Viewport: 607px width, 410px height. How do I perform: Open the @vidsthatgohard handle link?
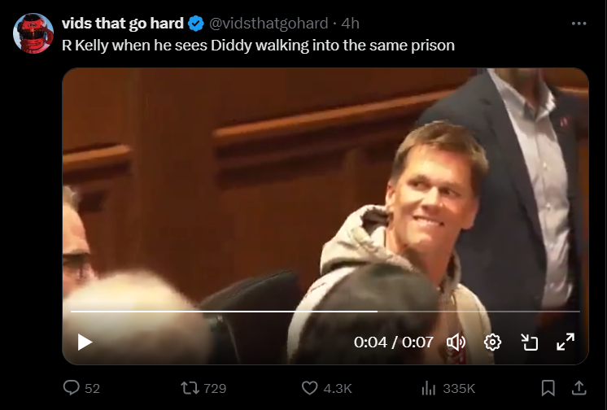coord(269,24)
